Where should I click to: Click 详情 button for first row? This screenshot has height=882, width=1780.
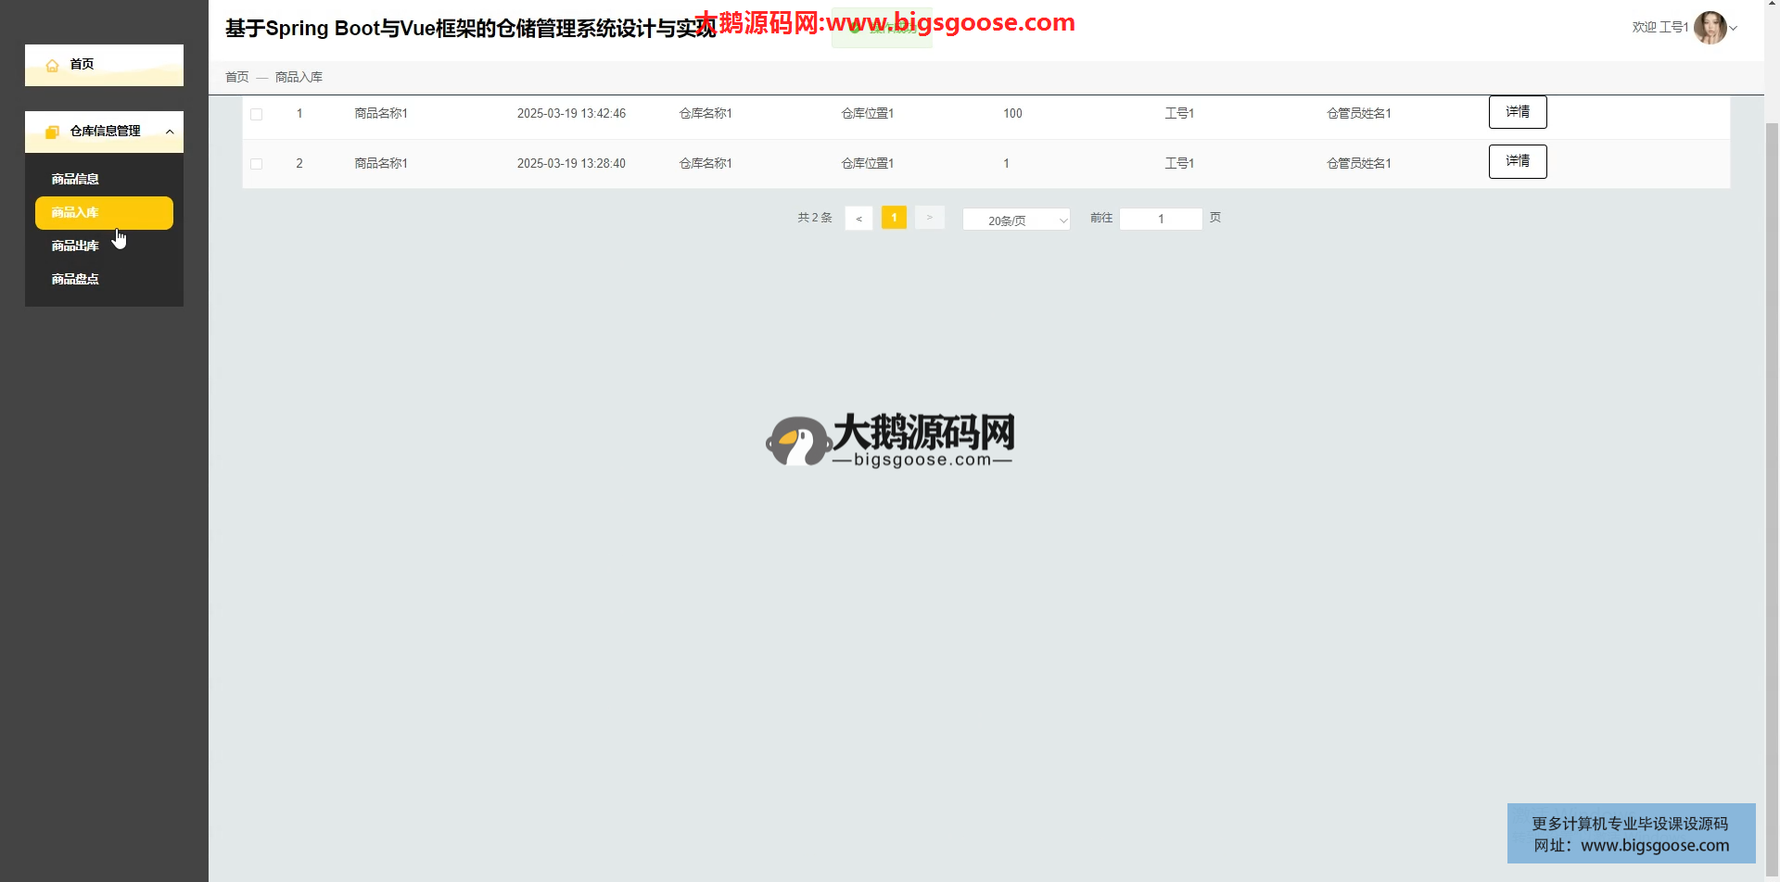pyautogui.click(x=1517, y=112)
